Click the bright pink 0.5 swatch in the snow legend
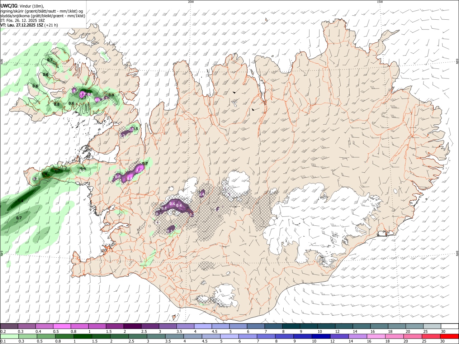This screenshot has width=459, height=344. point(62,326)
